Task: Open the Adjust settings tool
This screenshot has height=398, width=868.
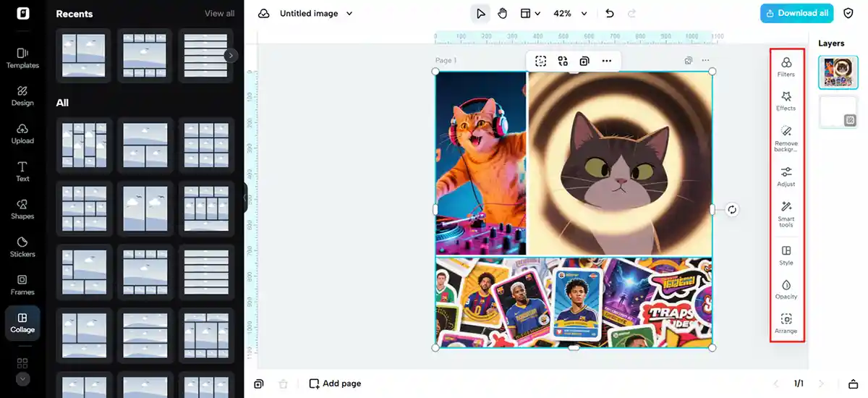Action: pyautogui.click(x=786, y=177)
